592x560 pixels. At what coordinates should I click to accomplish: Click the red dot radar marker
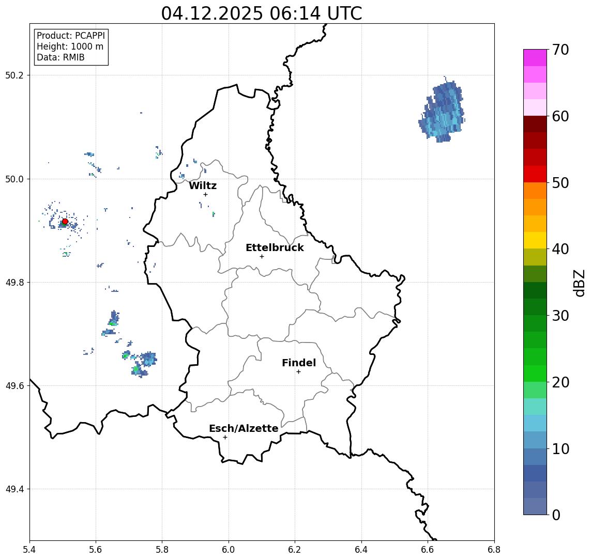[x=65, y=222]
